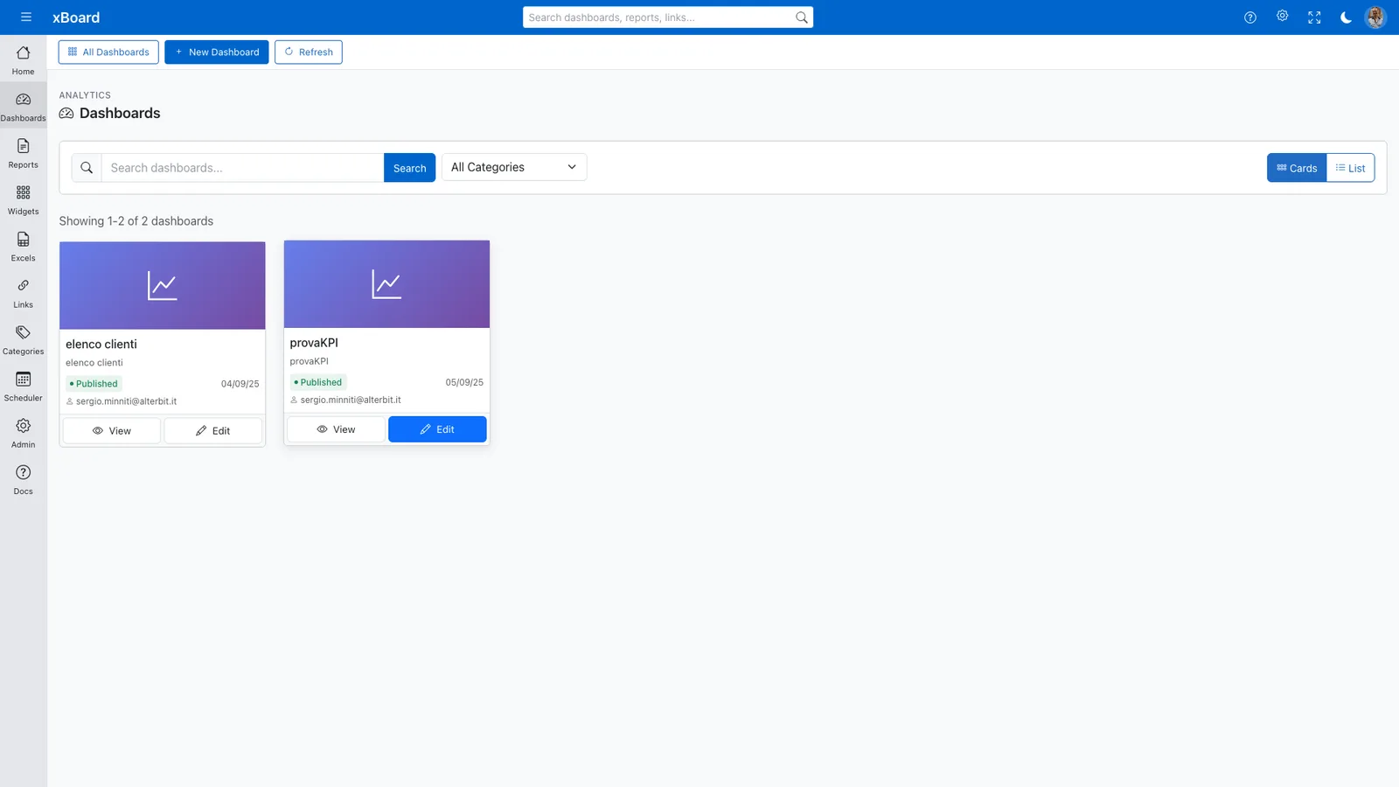The image size is (1399, 787).
Task: Toggle the hamburger menu icon
Action: coord(26,17)
